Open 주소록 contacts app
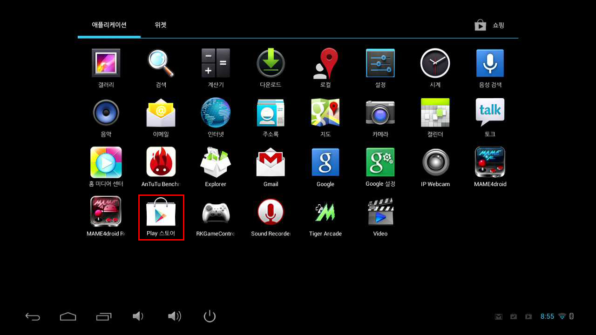 [271, 117]
